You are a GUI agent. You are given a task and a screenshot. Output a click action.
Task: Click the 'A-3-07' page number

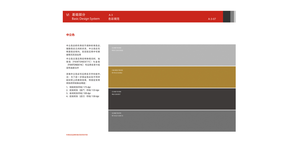tap(212, 19)
